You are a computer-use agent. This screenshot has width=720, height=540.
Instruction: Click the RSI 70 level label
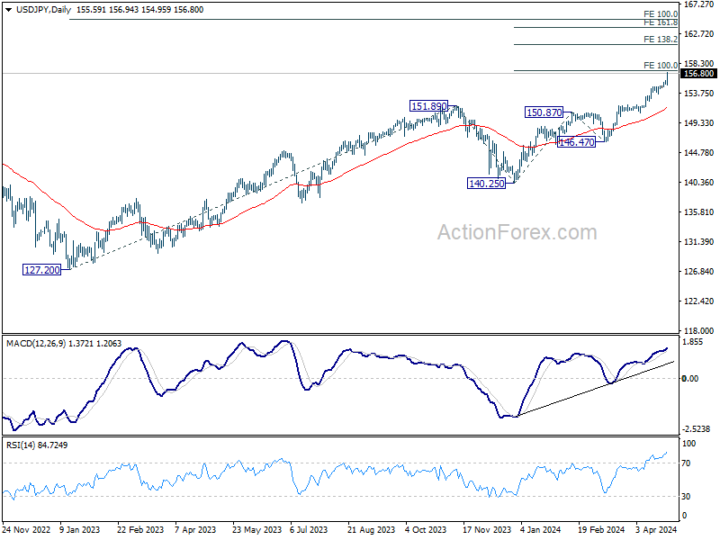pos(686,463)
